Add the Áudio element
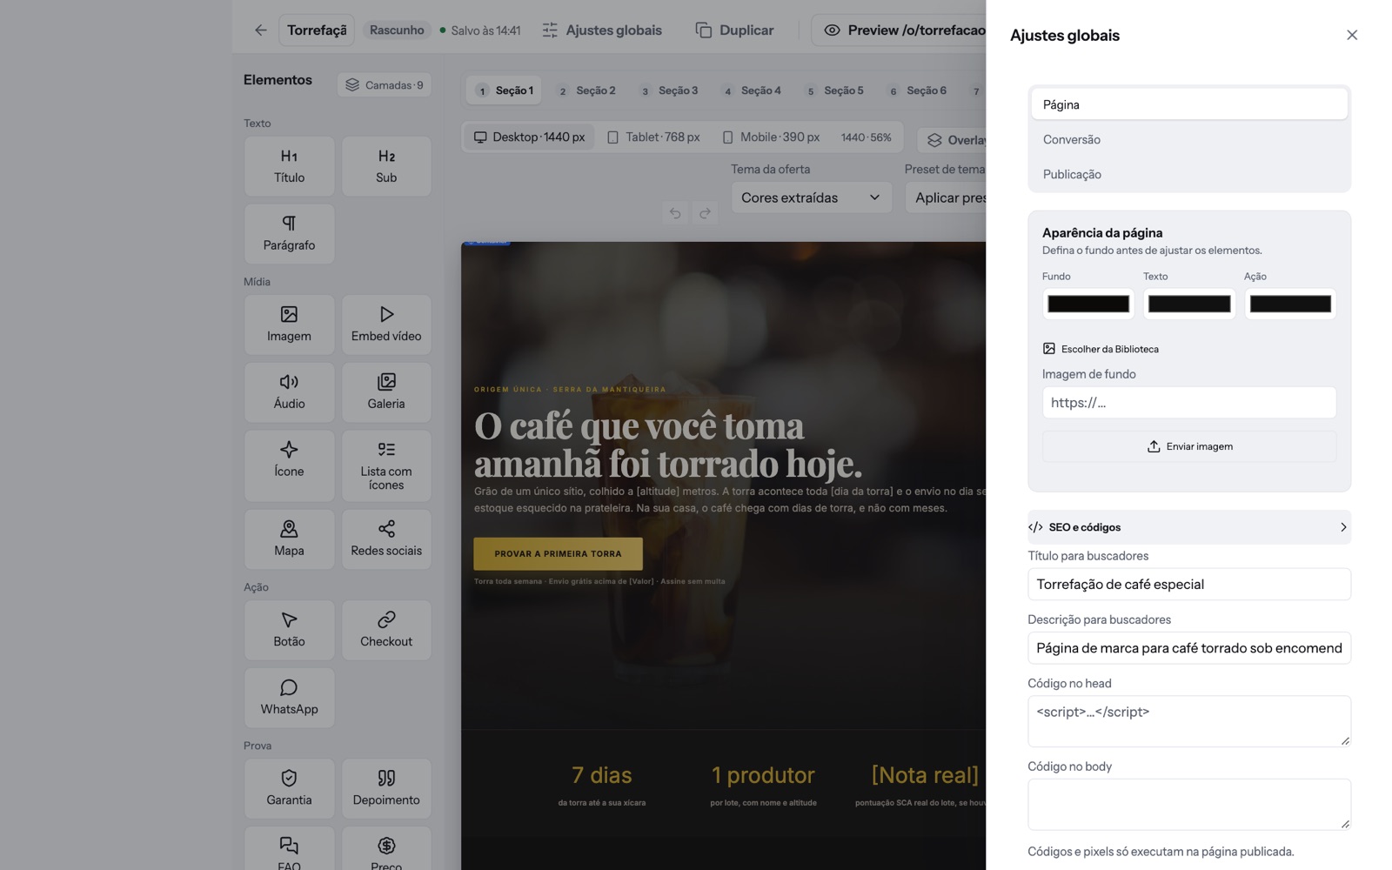 tap(289, 392)
